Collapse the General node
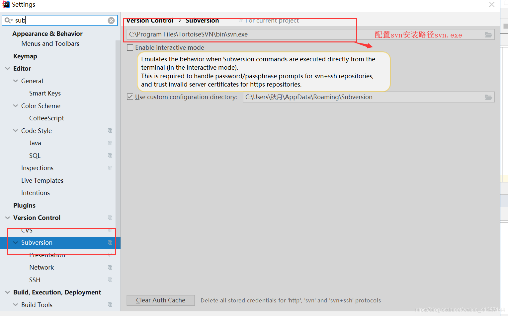Screen dimensions: 508x316 tap(16, 81)
